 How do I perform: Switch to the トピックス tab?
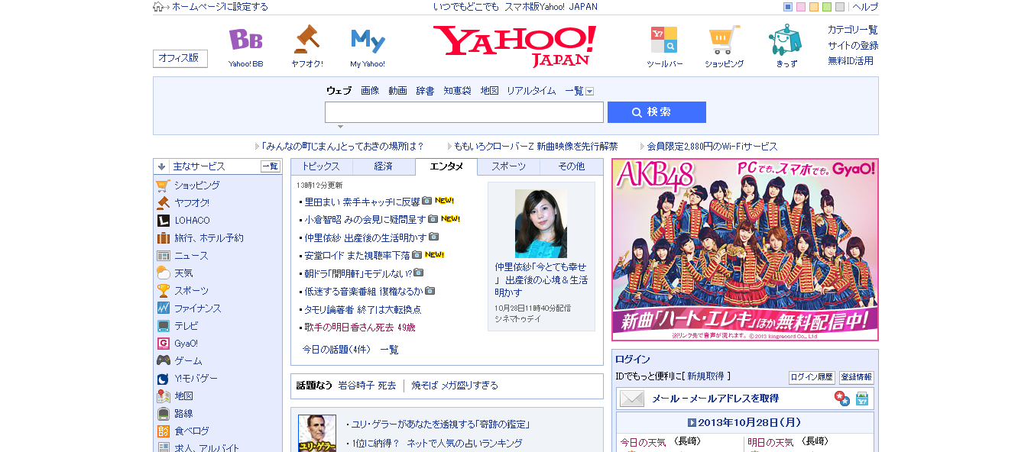click(322, 166)
